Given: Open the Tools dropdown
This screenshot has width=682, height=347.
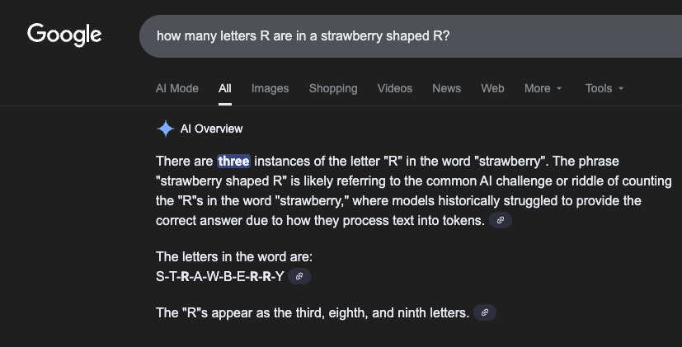Looking at the screenshot, I should [604, 88].
